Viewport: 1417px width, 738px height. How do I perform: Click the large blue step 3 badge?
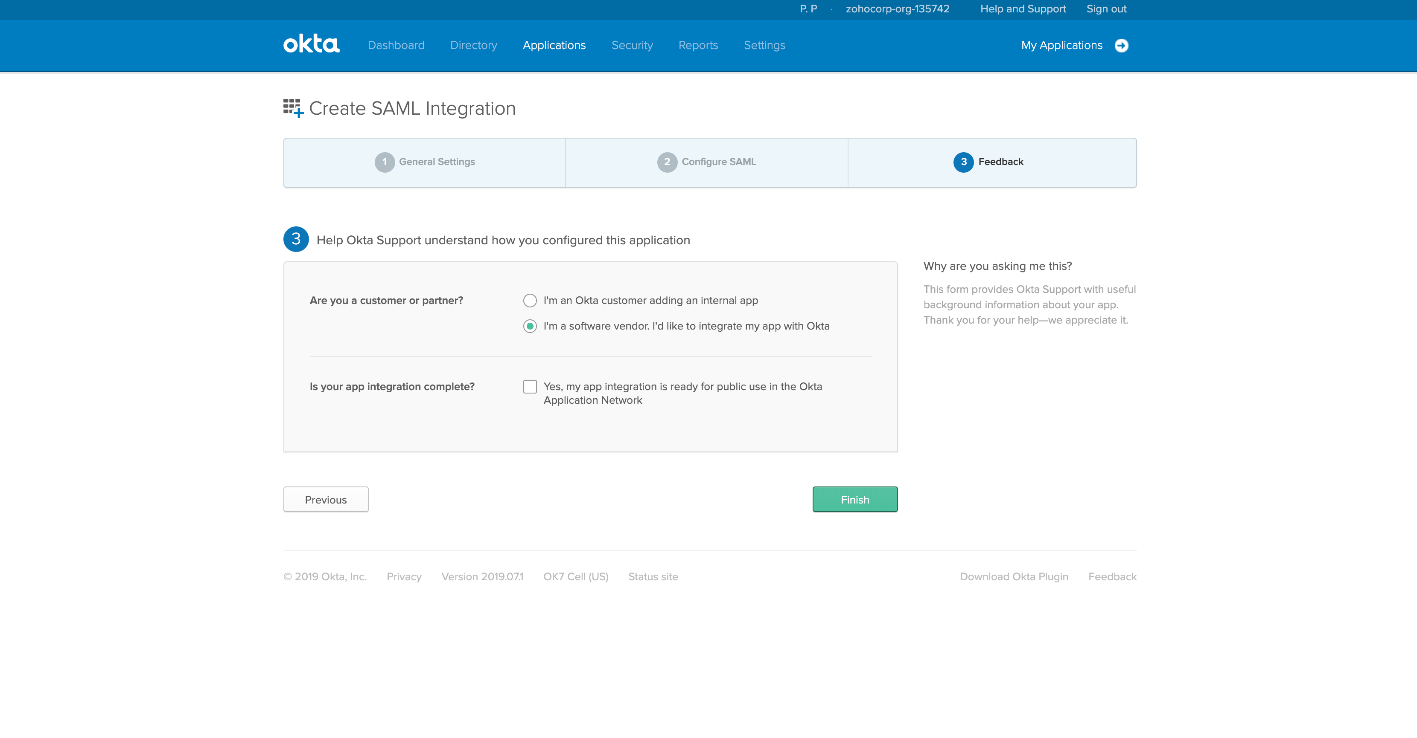point(296,240)
